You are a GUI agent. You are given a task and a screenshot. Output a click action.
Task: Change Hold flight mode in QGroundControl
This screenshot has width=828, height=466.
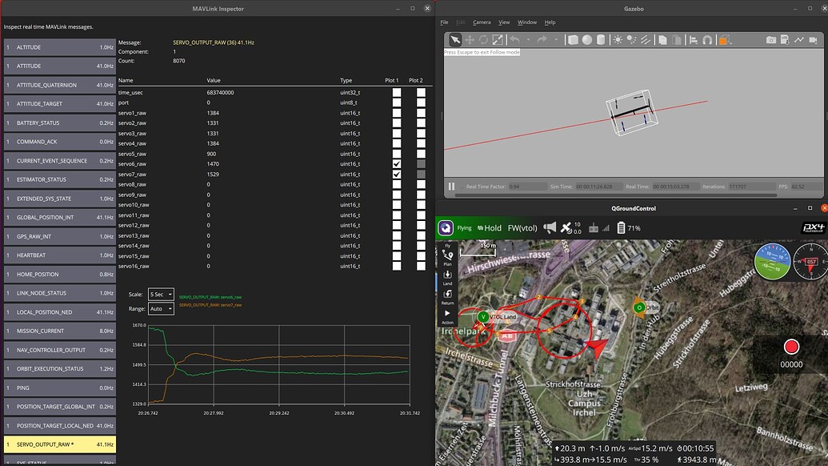490,227
